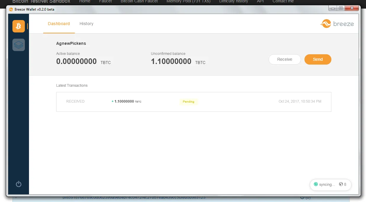Image resolution: width=366 pixels, height=202 pixels.
Task: Open Bitcoin Cash Faucet in background page
Action: coord(139,1)
